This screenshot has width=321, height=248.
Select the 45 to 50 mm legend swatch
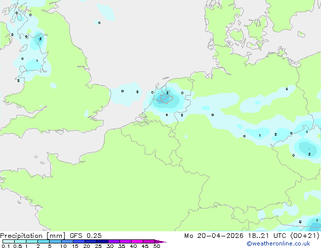(149, 241)
